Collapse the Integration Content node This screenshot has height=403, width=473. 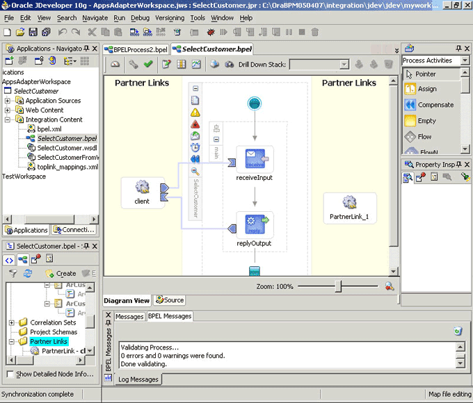pos(8,120)
